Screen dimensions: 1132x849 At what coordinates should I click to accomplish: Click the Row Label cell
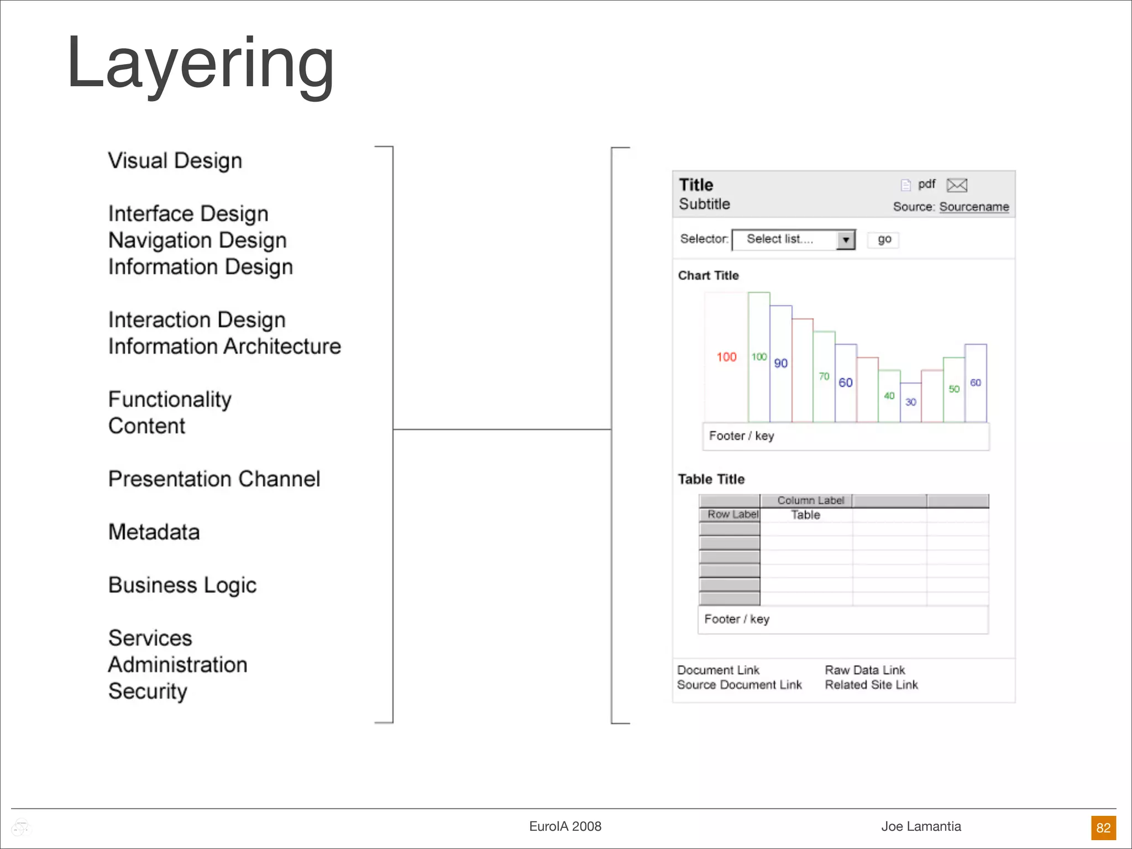(x=730, y=514)
